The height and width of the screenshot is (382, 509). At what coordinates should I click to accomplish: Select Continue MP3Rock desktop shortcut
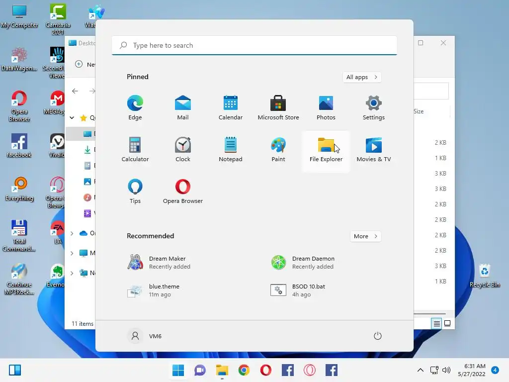click(x=19, y=279)
